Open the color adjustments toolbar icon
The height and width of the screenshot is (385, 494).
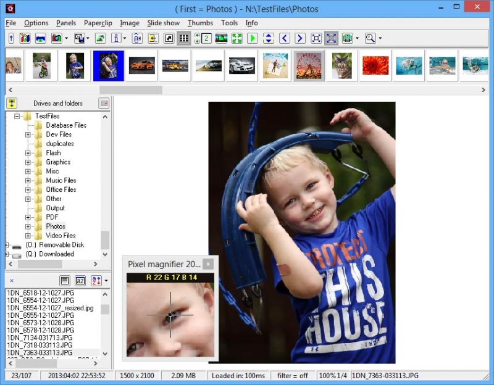(x=25, y=38)
